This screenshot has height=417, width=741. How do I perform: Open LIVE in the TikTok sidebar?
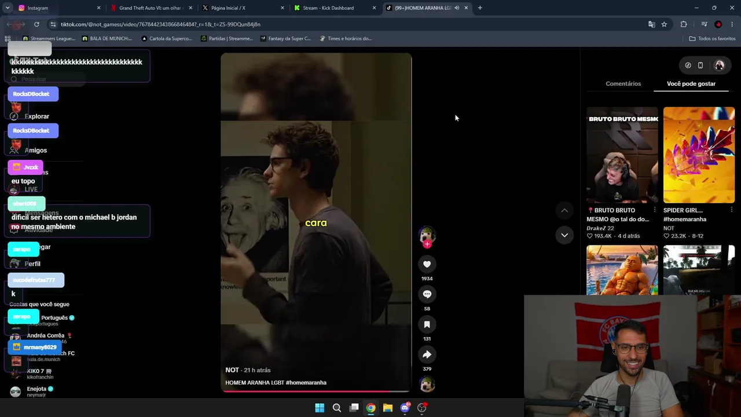coord(31,189)
